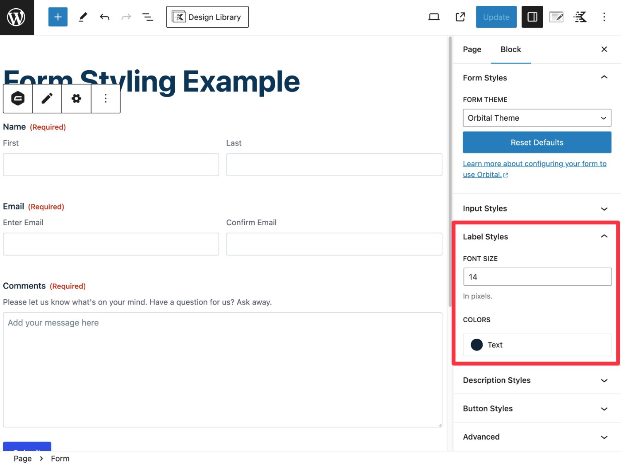
Task: Toggle the Settings sidebar panel button
Action: tap(532, 17)
